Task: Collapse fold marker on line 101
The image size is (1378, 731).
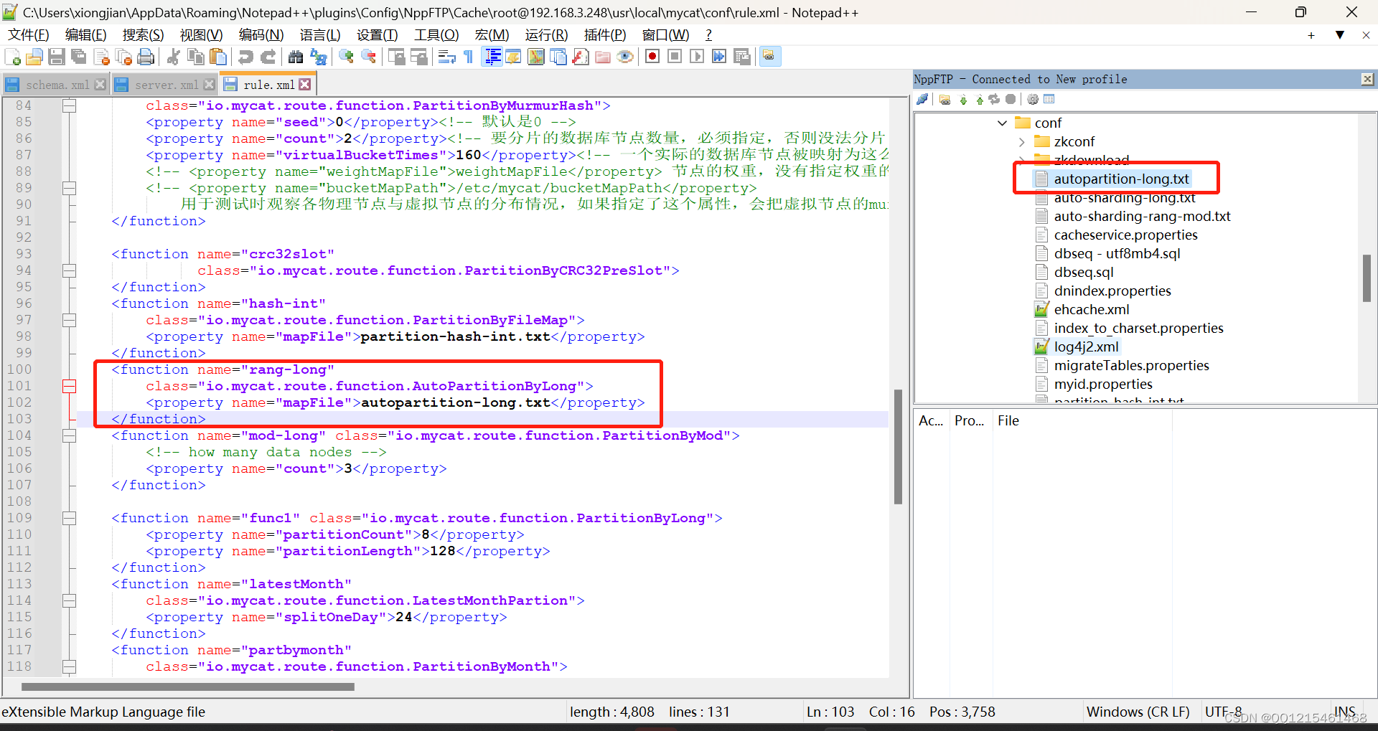Action: coord(69,387)
